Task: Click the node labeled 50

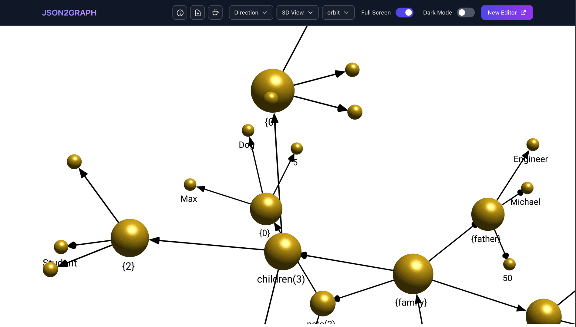Action: point(509,264)
